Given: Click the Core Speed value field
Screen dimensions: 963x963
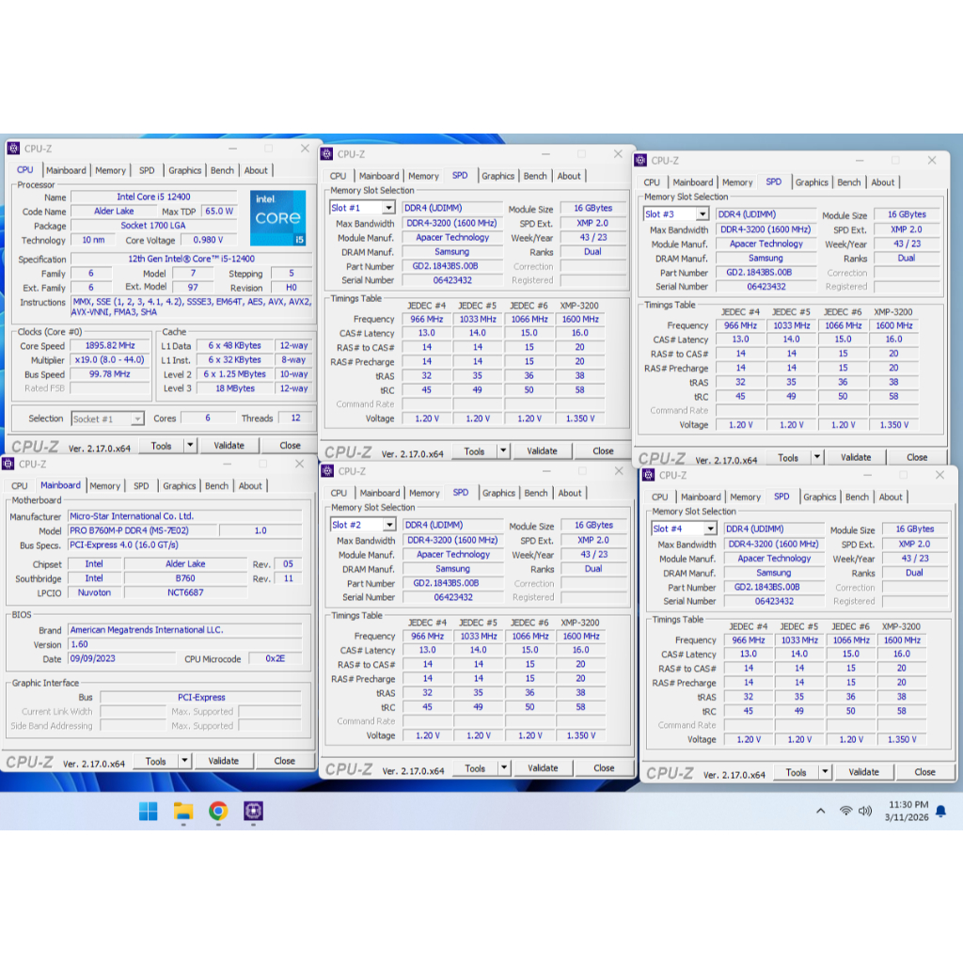Looking at the screenshot, I should pyautogui.click(x=110, y=345).
